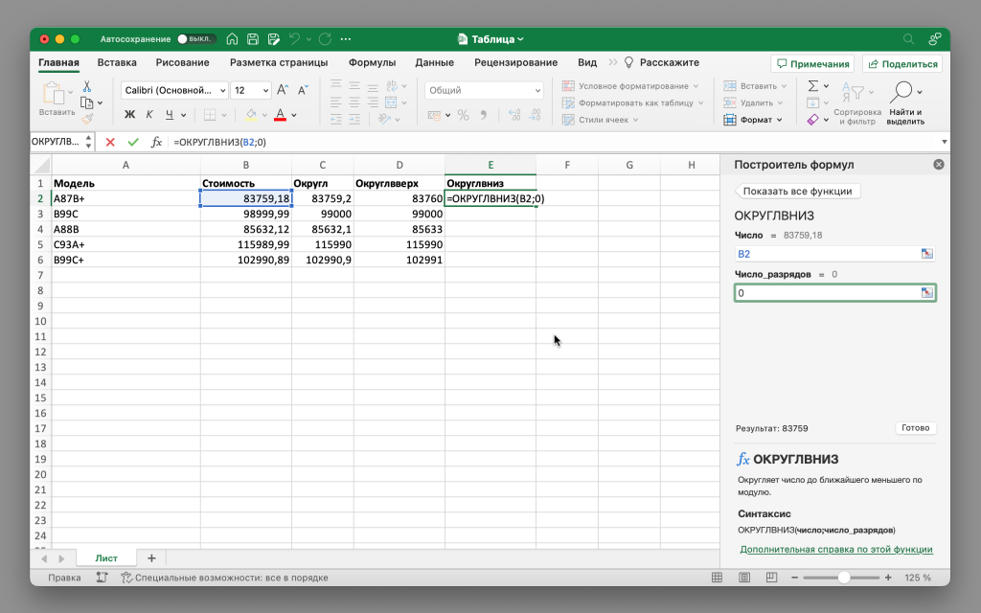Click the Лист sheet tab
This screenshot has height=613, width=981.
click(x=106, y=558)
